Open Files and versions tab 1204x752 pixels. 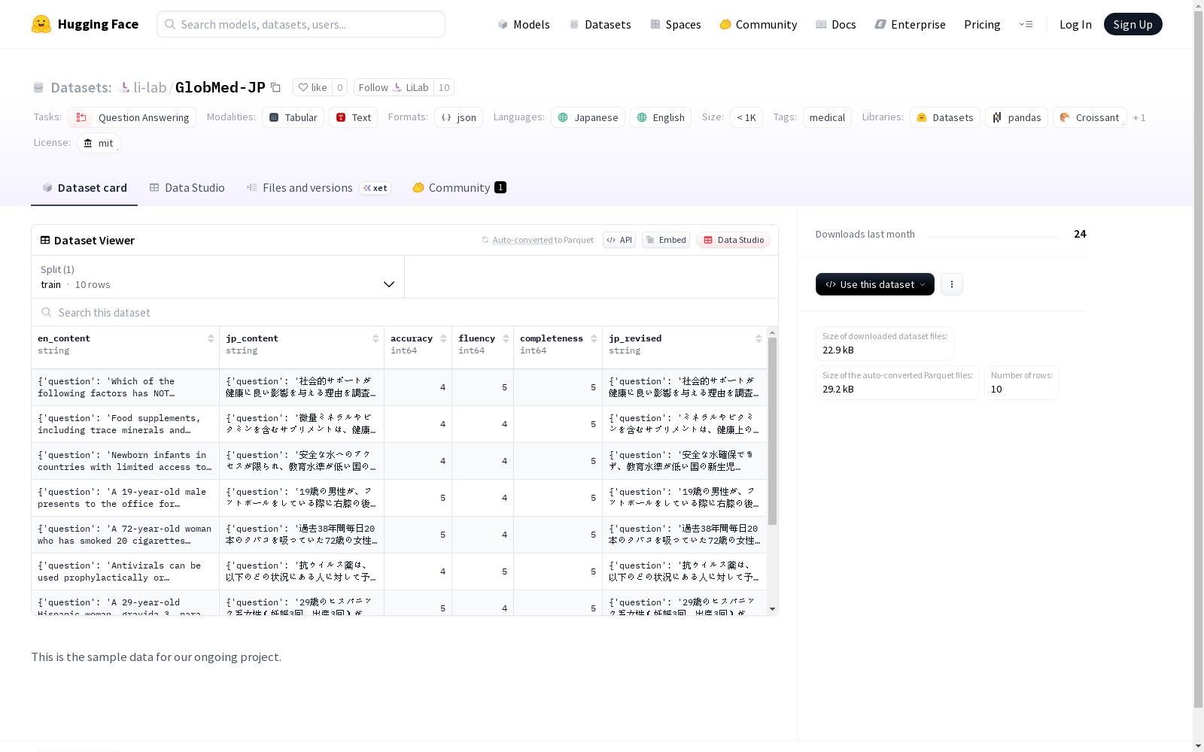(x=318, y=188)
